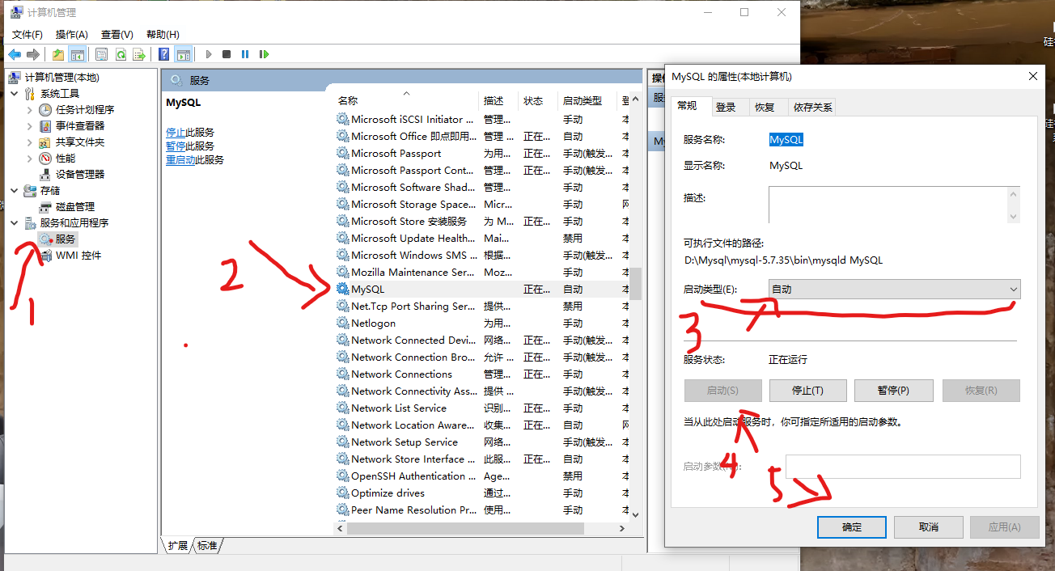Open 磁盘管理 in the tree
This screenshot has width=1055, height=571.
coord(75,206)
